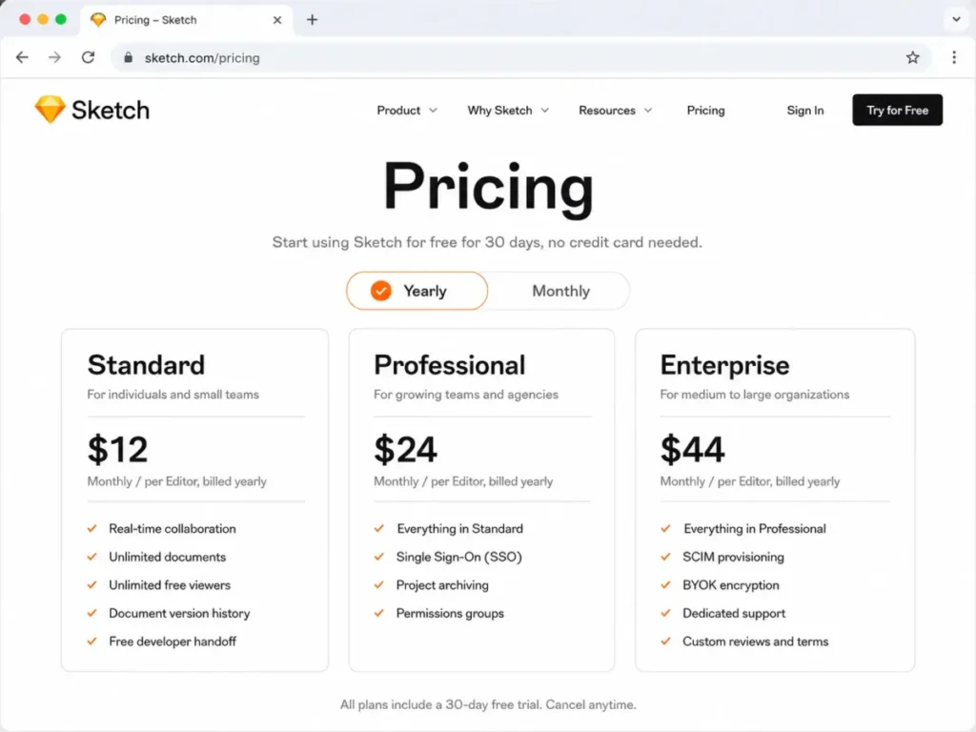Click the checkmark beside Unlimited documents

coord(92,557)
